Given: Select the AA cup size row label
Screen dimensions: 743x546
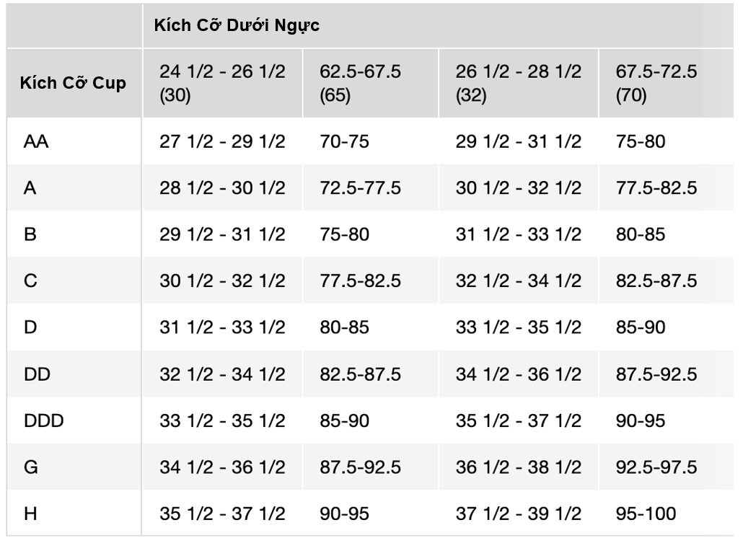Looking at the screenshot, I should tap(36, 141).
